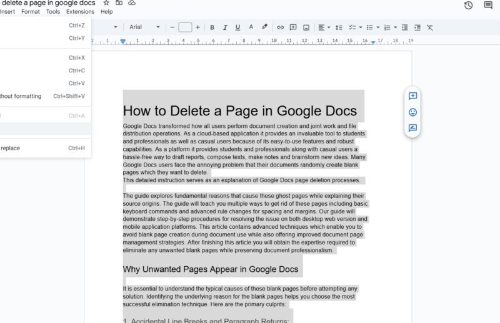Image resolution: width=500 pixels, height=323 pixels.
Task: Open the Format menu
Action: point(31,12)
